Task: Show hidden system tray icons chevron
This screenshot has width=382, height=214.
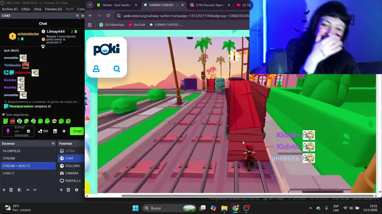Action: [x=310, y=208]
